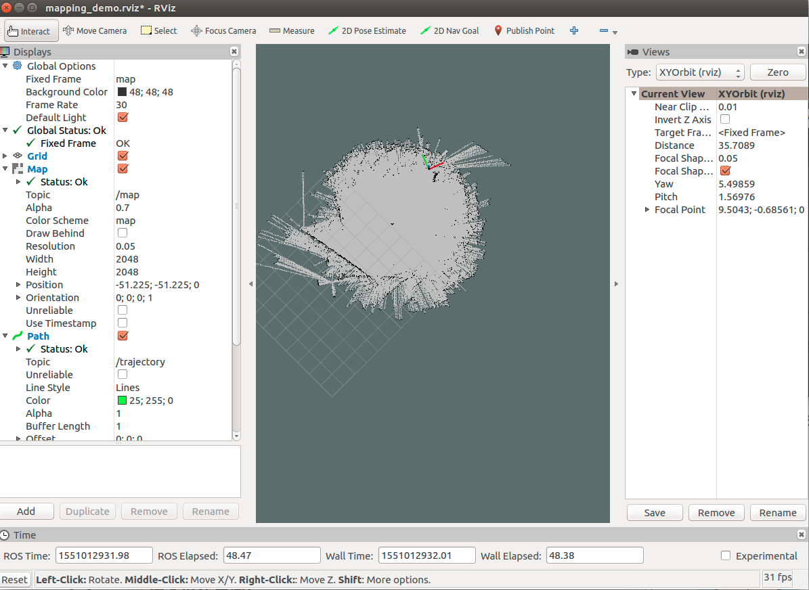
Task: Click the Path color green swatch
Action: 123,401
